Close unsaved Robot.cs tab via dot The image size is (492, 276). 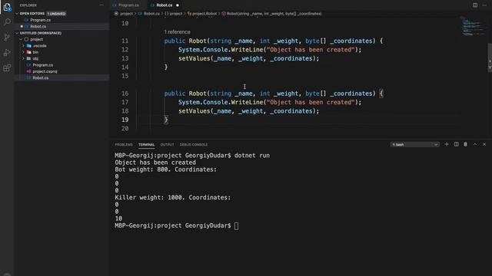pyautogui.click(x=178, y=5)
